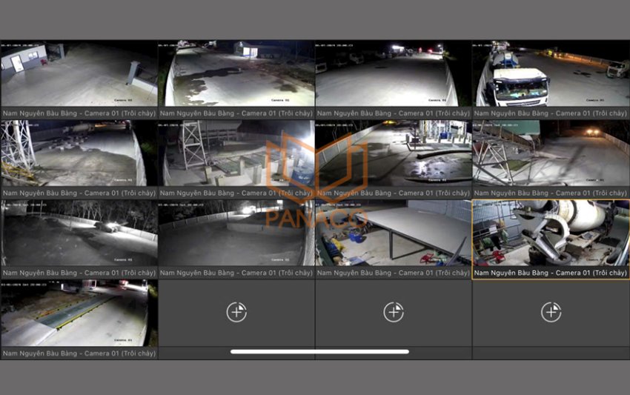Open the dark tree line camera feed
The height and width of the screenshot is (395, 630).
tap(79, 233)
